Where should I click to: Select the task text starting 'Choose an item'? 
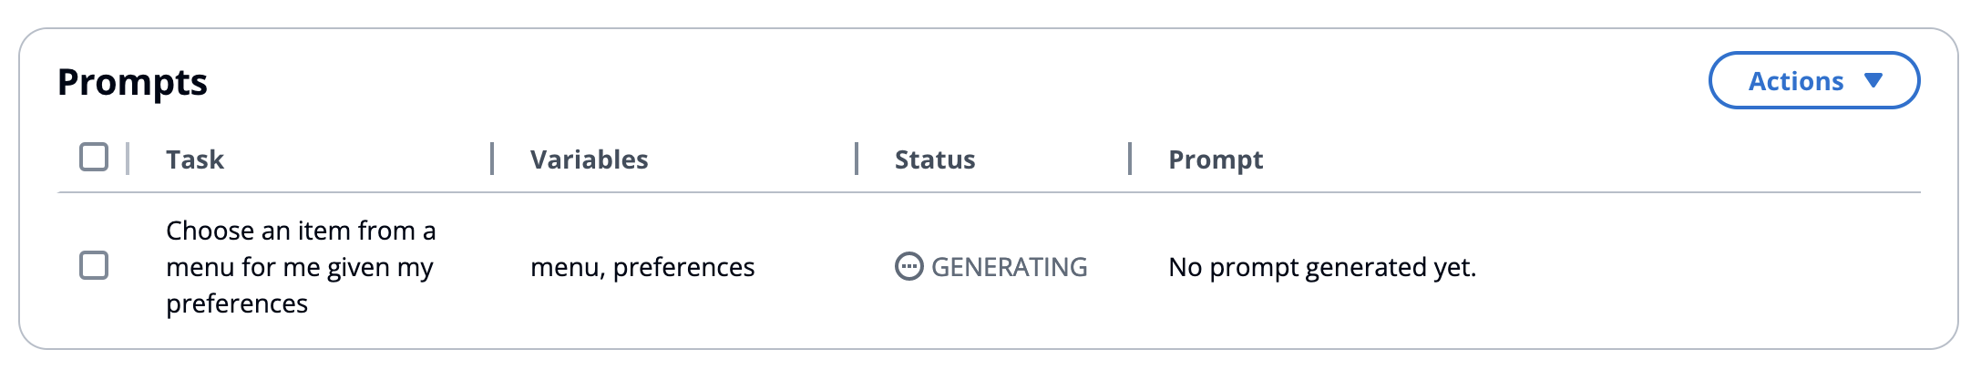point(301,266)
